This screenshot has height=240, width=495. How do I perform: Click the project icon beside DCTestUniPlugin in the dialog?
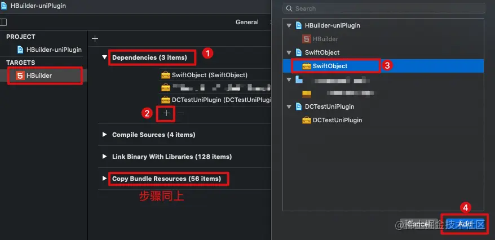pos(299,107)
